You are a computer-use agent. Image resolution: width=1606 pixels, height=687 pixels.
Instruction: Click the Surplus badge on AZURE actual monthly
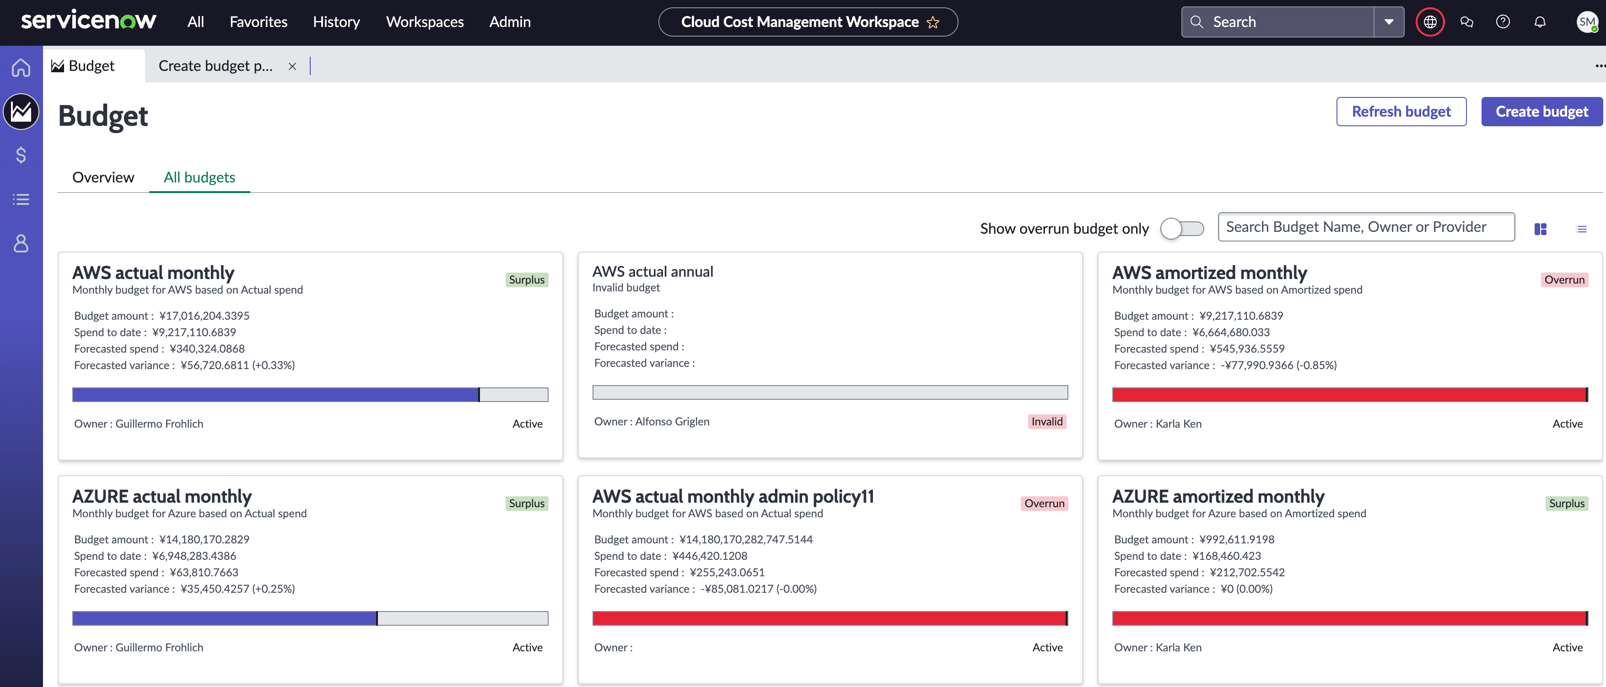[527, 504]
